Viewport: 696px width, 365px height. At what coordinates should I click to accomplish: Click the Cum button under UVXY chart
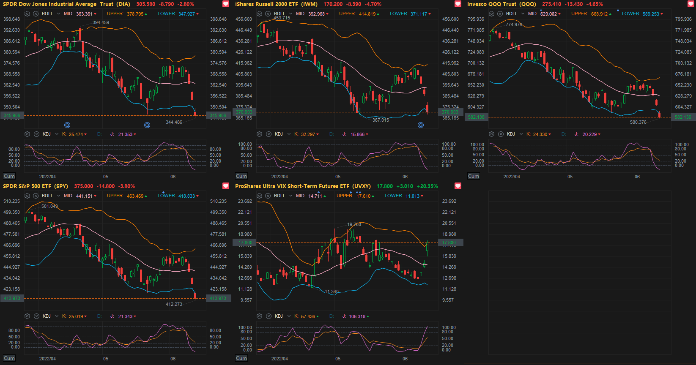pyautogui.click(x=241, y=358)
